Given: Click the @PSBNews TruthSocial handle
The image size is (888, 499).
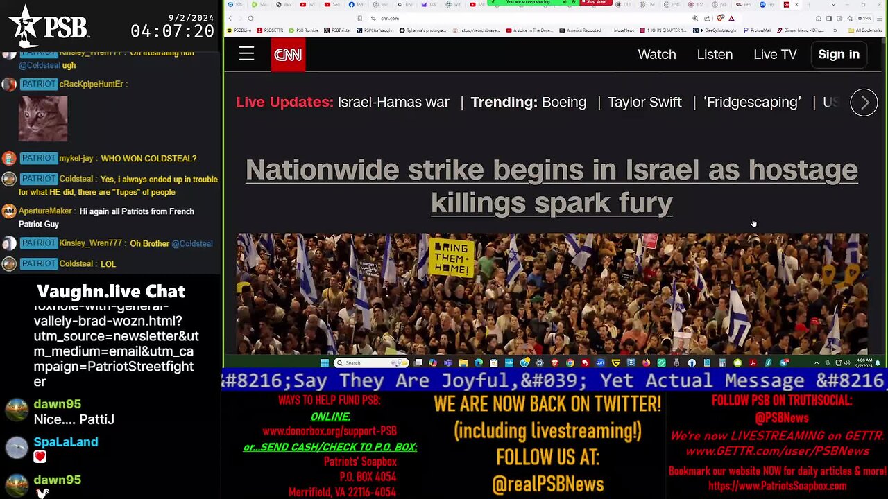Looking at the screenshot, I should coord(782,418).
